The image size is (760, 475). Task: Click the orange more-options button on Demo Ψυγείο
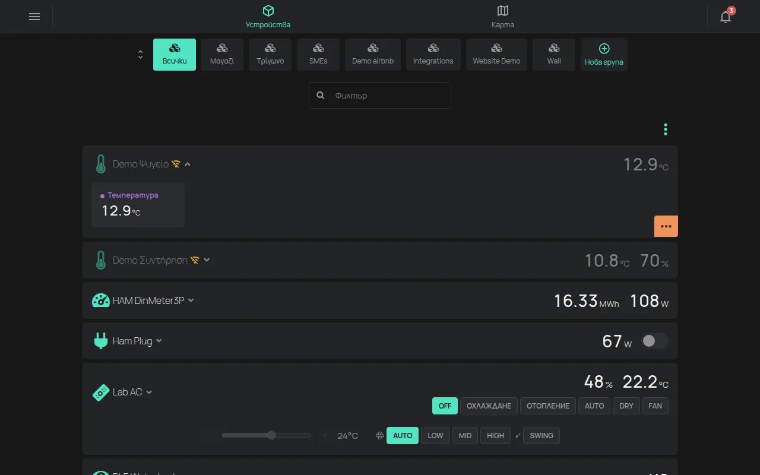point(666,226)
